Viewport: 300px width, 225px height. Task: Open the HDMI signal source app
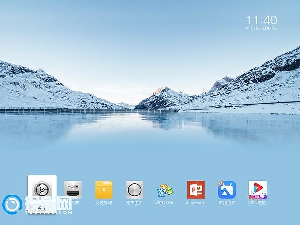point(73,189)
